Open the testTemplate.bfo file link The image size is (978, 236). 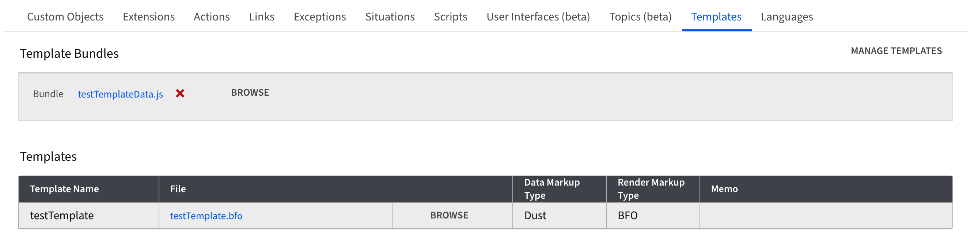[206, 216]
